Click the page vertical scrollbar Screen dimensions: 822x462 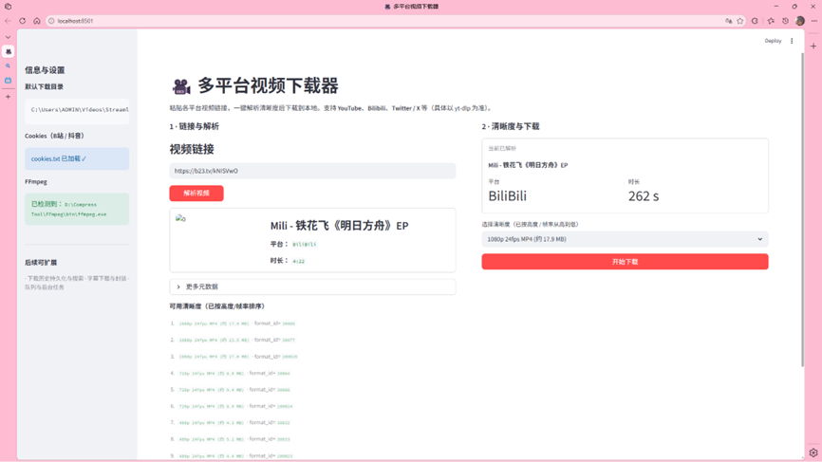coord(803,209)
